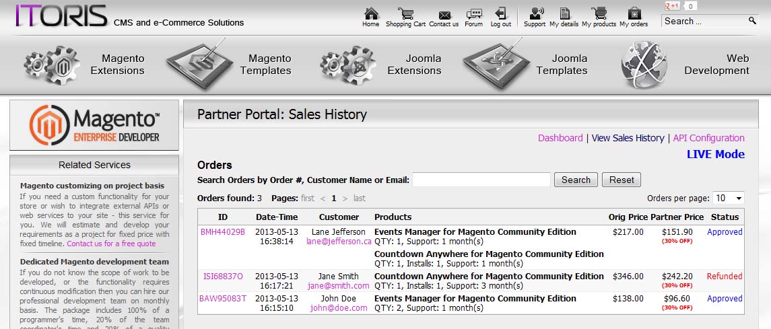Click the Reset button
The image size is (771, 329).
coord(622,180)
